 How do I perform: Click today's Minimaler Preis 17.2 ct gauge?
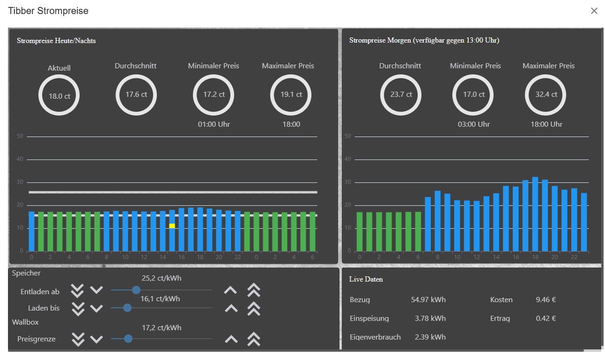click(214, 94)
